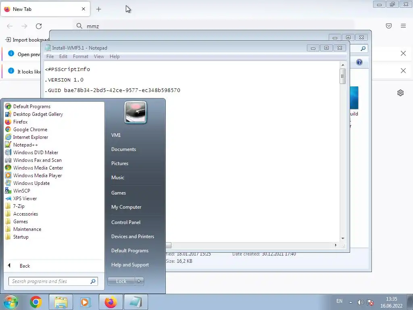Open Pictures from the Start menu

pyautogui.click(x=119, y=163)
